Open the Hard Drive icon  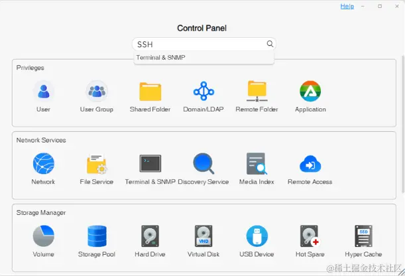click(x=150, y=236)
